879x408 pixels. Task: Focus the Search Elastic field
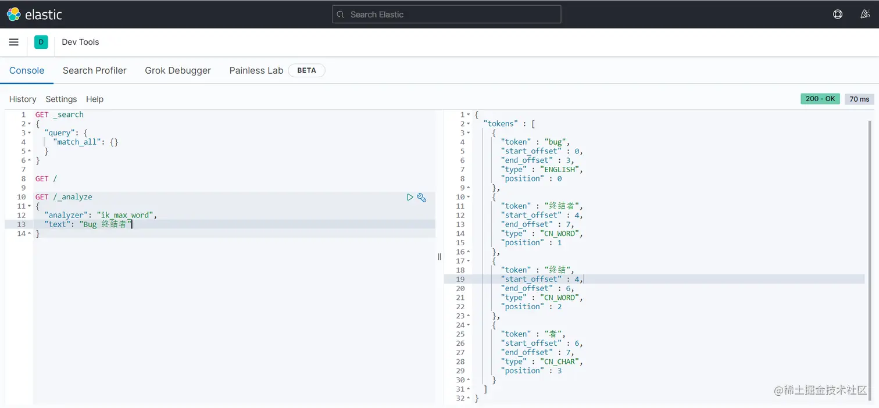tap(446, 15)
